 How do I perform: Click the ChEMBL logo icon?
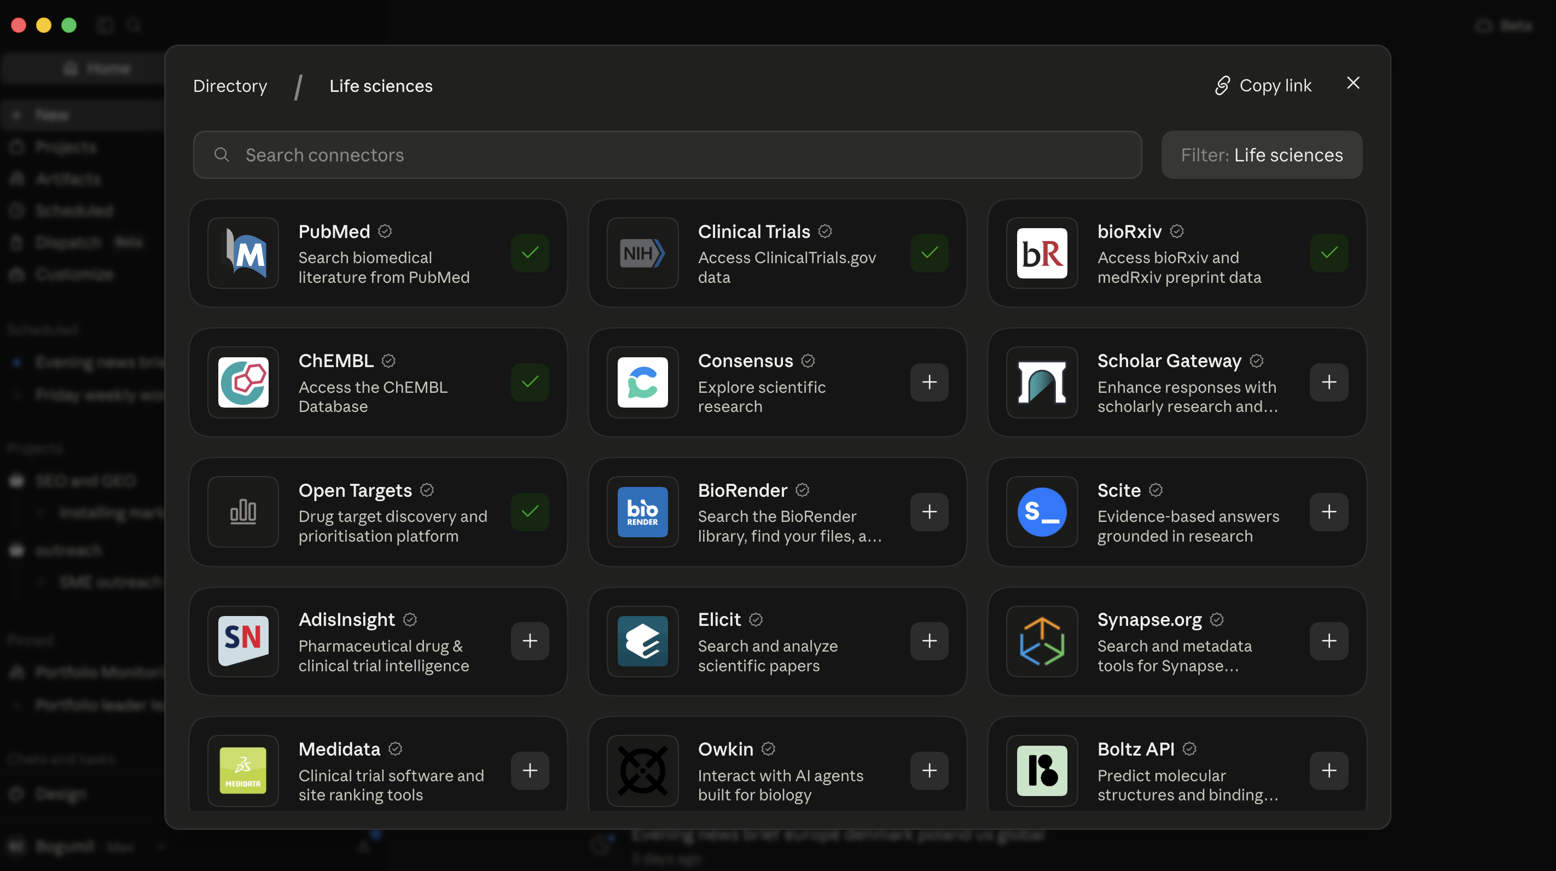pyautogui.click(x=243, y=382)
